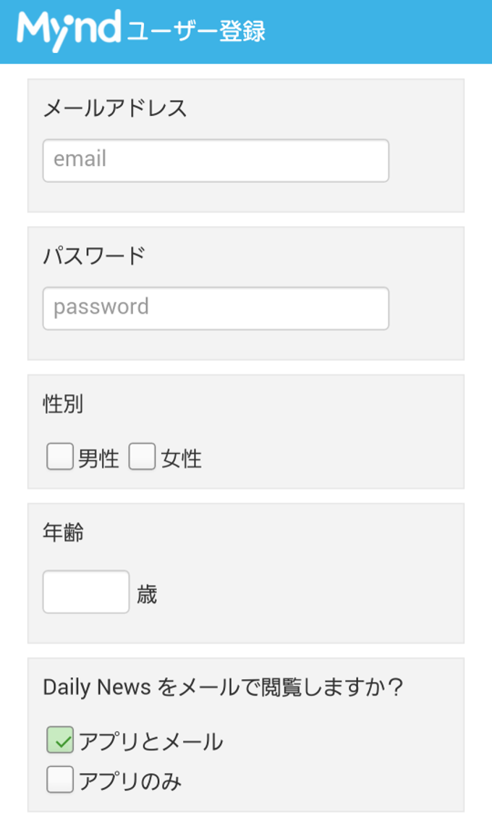Click the Mynd logo in header
Viewport: 492px width, 840px height.
point(69,30)
